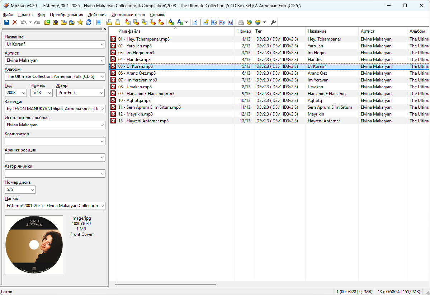Click the change directory folder icon
The height and width of the screenshot is (295, 430).
(x=47, y=23)
